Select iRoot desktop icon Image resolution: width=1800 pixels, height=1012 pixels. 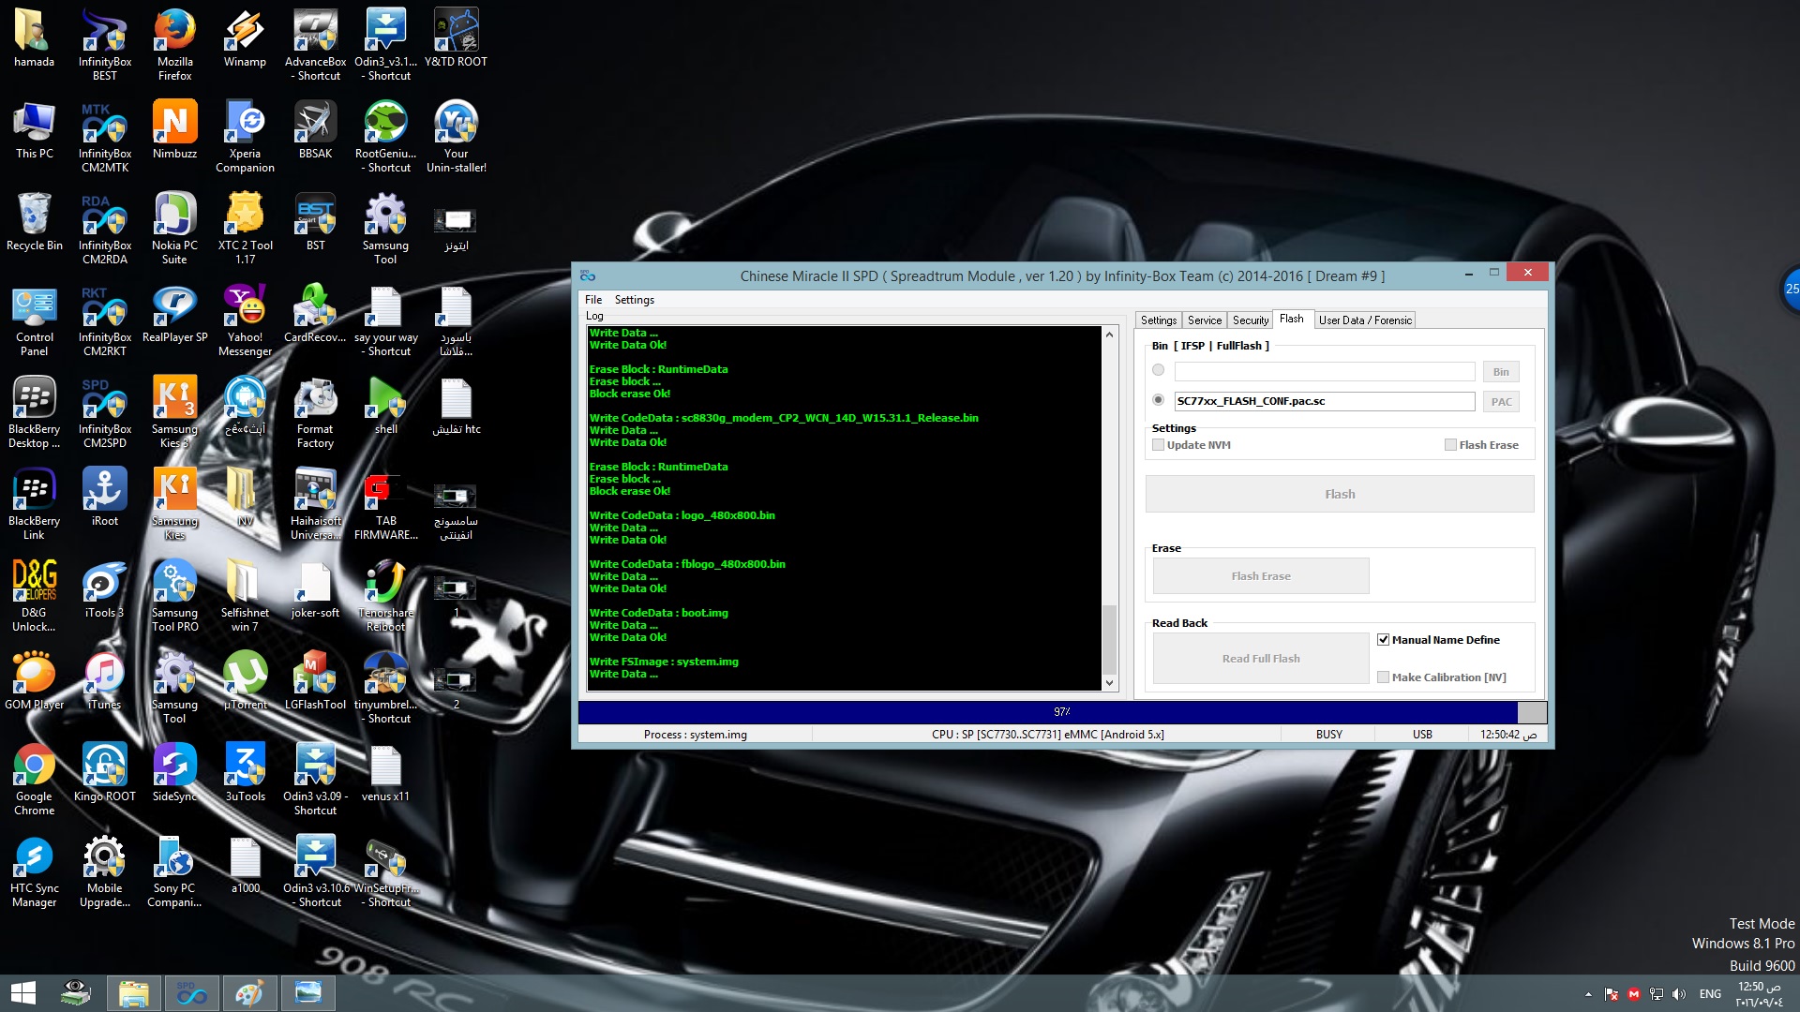tap(104, 497)
